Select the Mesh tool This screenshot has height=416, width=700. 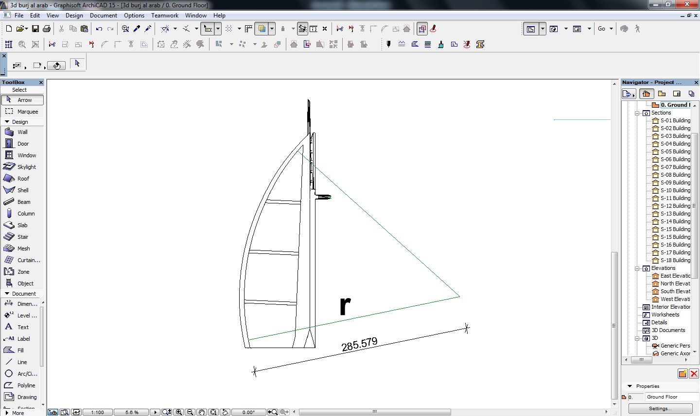coord(22,249)
